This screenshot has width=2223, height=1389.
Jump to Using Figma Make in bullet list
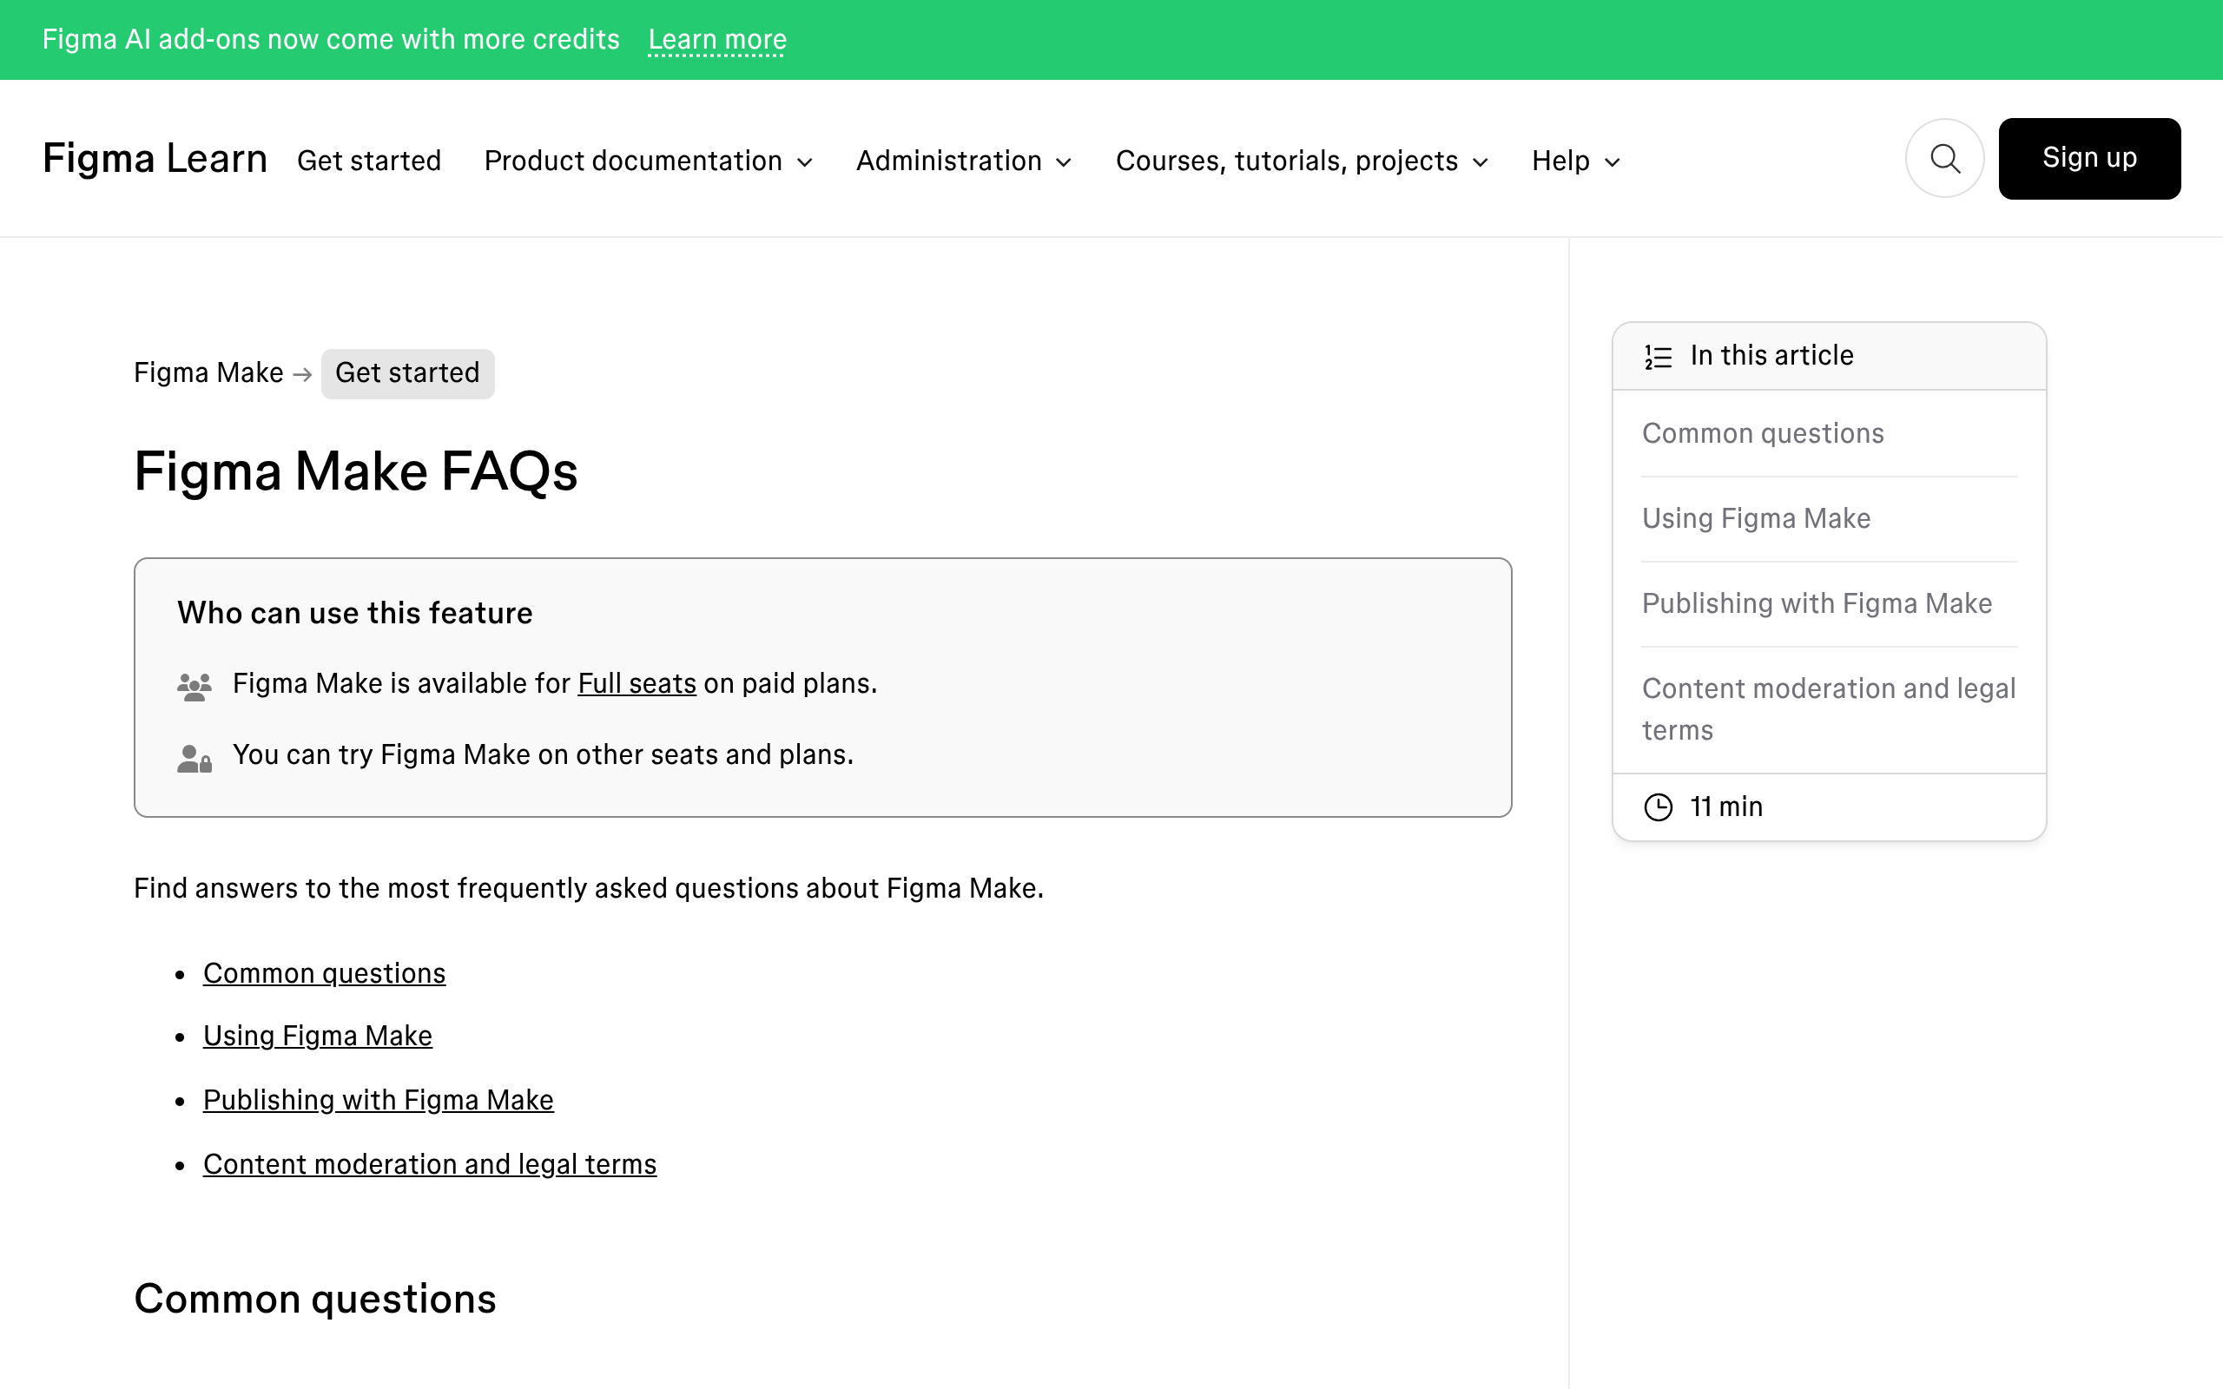tap(318, 1036)
